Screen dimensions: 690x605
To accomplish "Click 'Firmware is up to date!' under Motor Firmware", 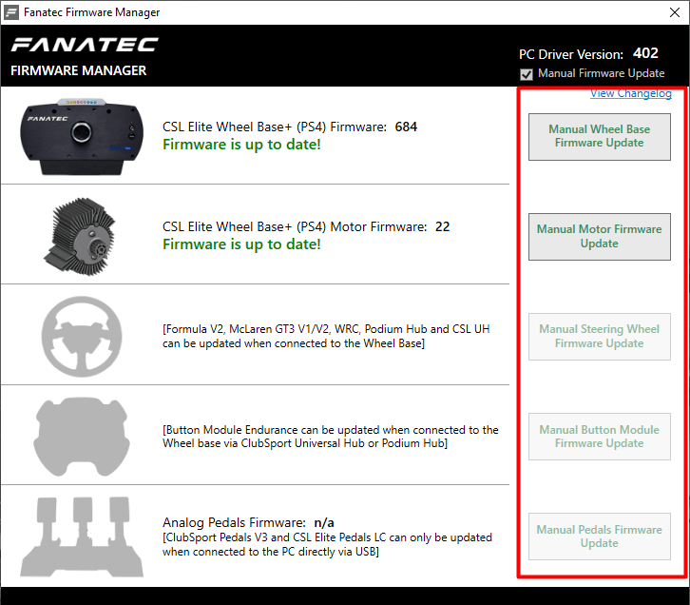I will 241,244.
